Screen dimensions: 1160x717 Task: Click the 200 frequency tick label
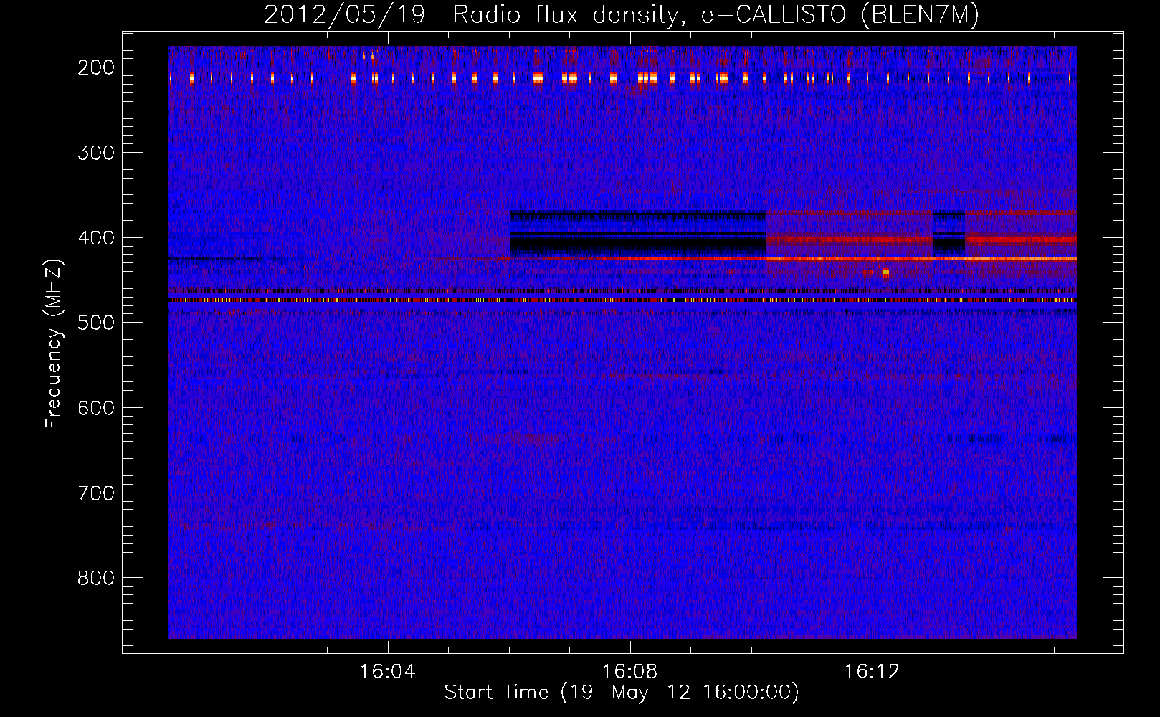[x=95, y=67]
